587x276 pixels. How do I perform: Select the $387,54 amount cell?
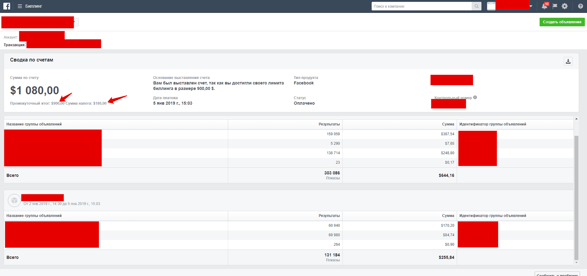click(448, 134)
